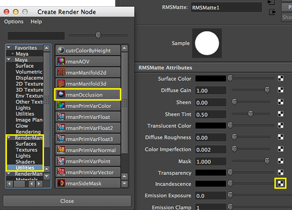This screenshot has height=210, width=292.
Task: Select Volumetric category
Action: (29, 72)
